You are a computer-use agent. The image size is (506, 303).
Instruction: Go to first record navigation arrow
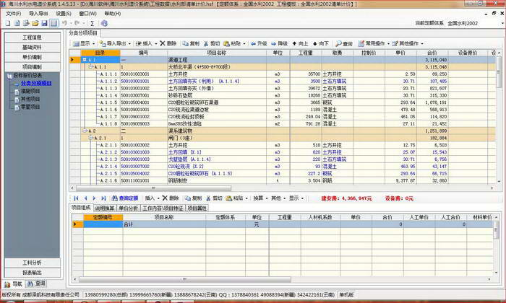pyautogui.click(x=76, y=198)
